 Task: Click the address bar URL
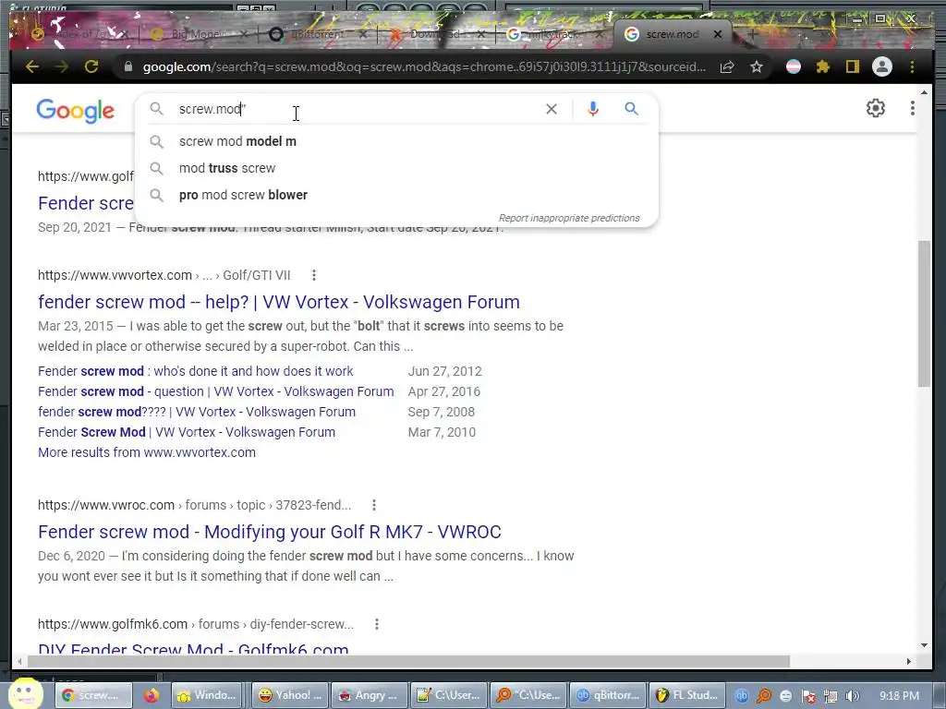pos(423,66)
